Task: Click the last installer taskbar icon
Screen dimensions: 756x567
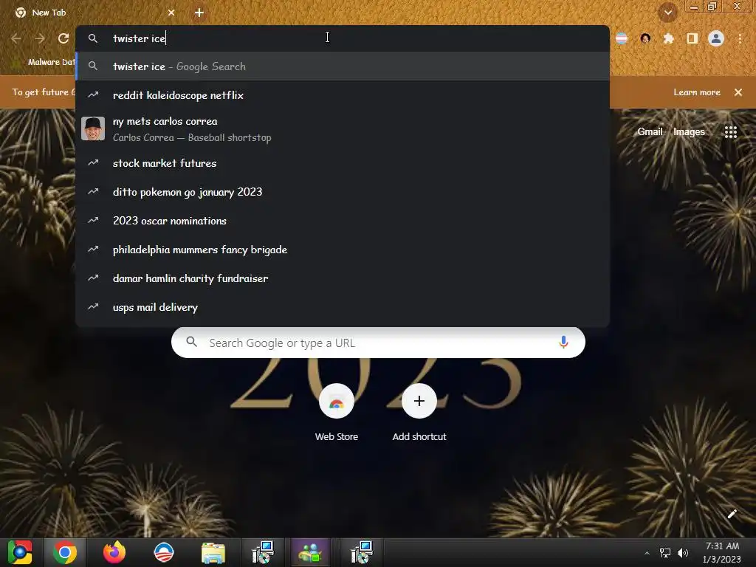Action: tap(361, 552)
